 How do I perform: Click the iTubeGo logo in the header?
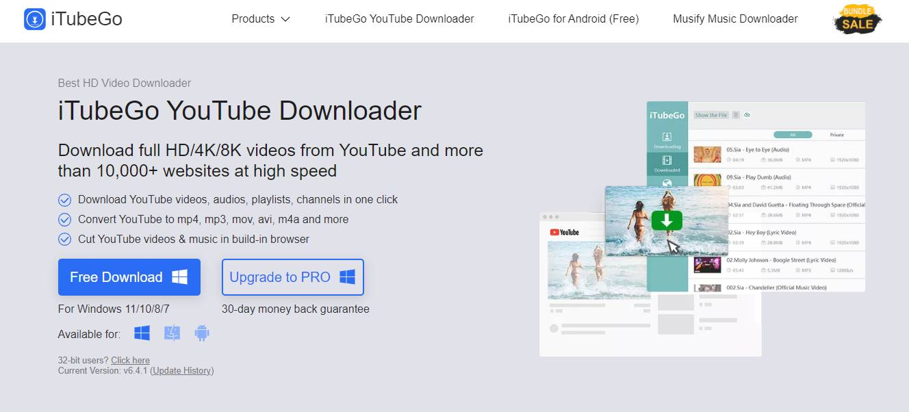(73, 19)
